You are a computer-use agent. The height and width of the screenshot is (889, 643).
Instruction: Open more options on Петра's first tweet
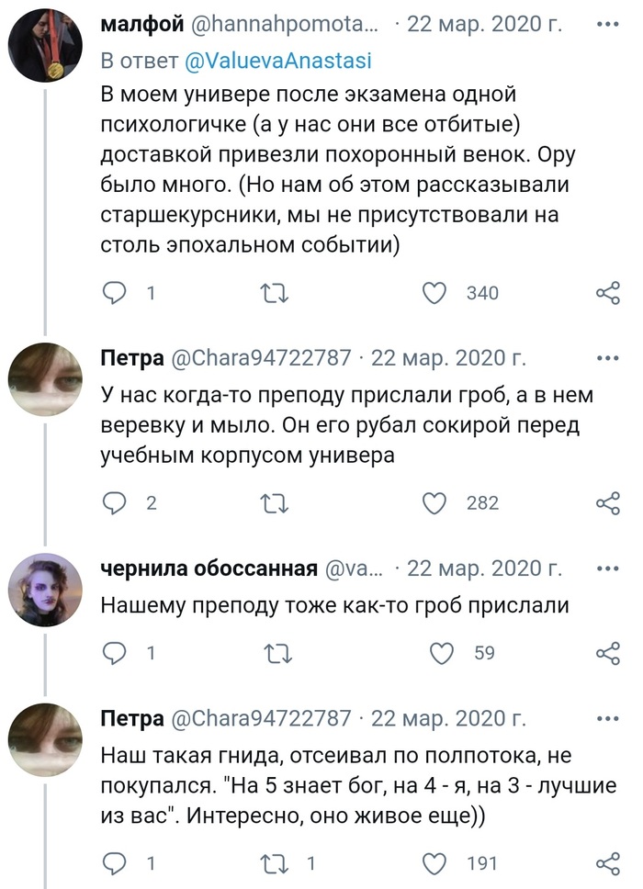click(x=608, y=357)
